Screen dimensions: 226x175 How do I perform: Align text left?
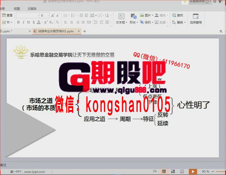coord(66,22)
